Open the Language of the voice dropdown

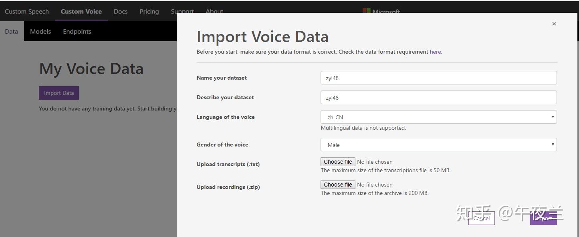438,117
